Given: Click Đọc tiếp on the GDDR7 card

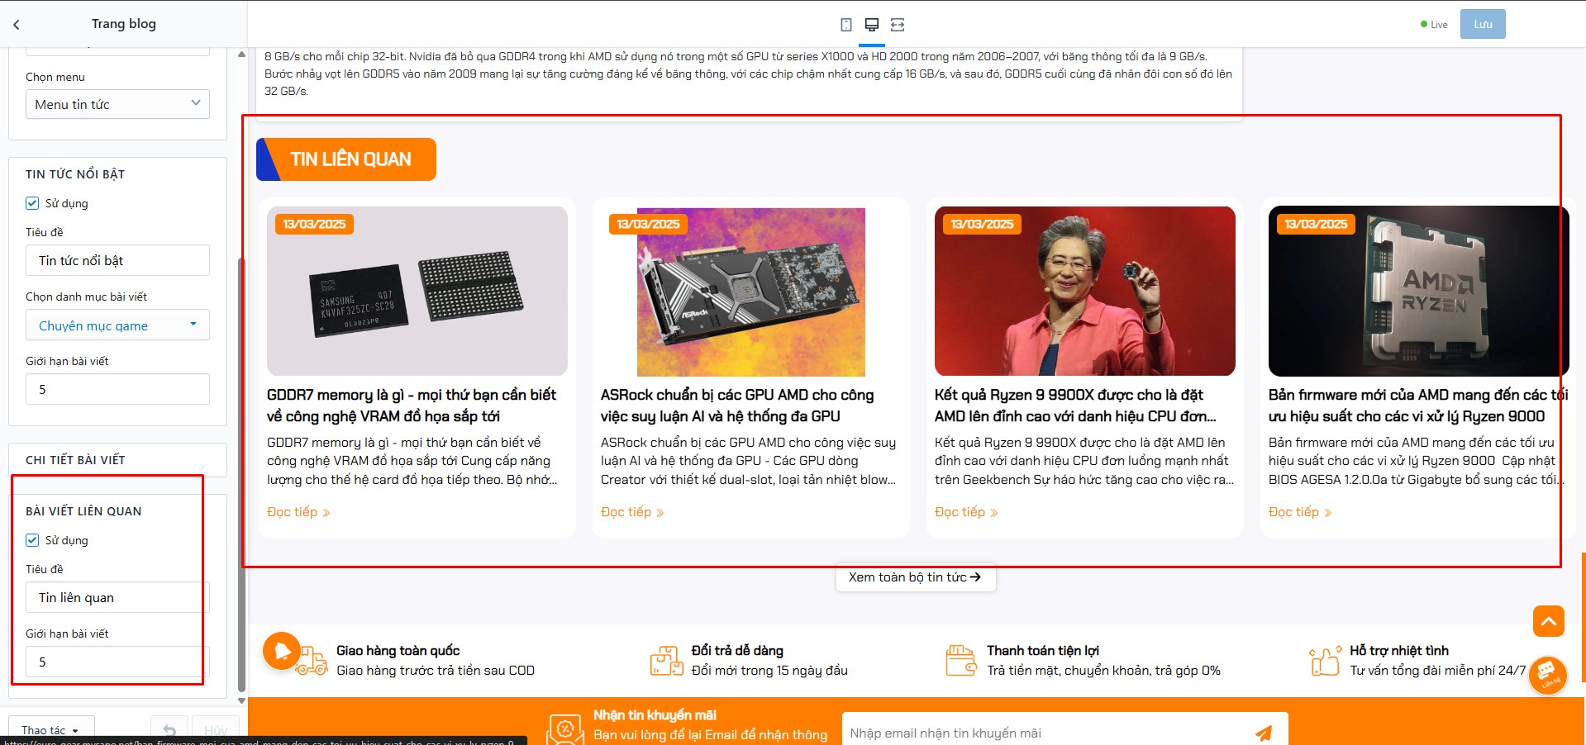Looking at the screenshot, I should 298,512.
